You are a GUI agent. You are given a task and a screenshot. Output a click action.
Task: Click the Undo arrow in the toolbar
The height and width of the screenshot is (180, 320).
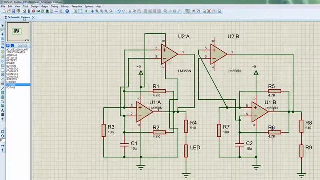pos(119,11)
